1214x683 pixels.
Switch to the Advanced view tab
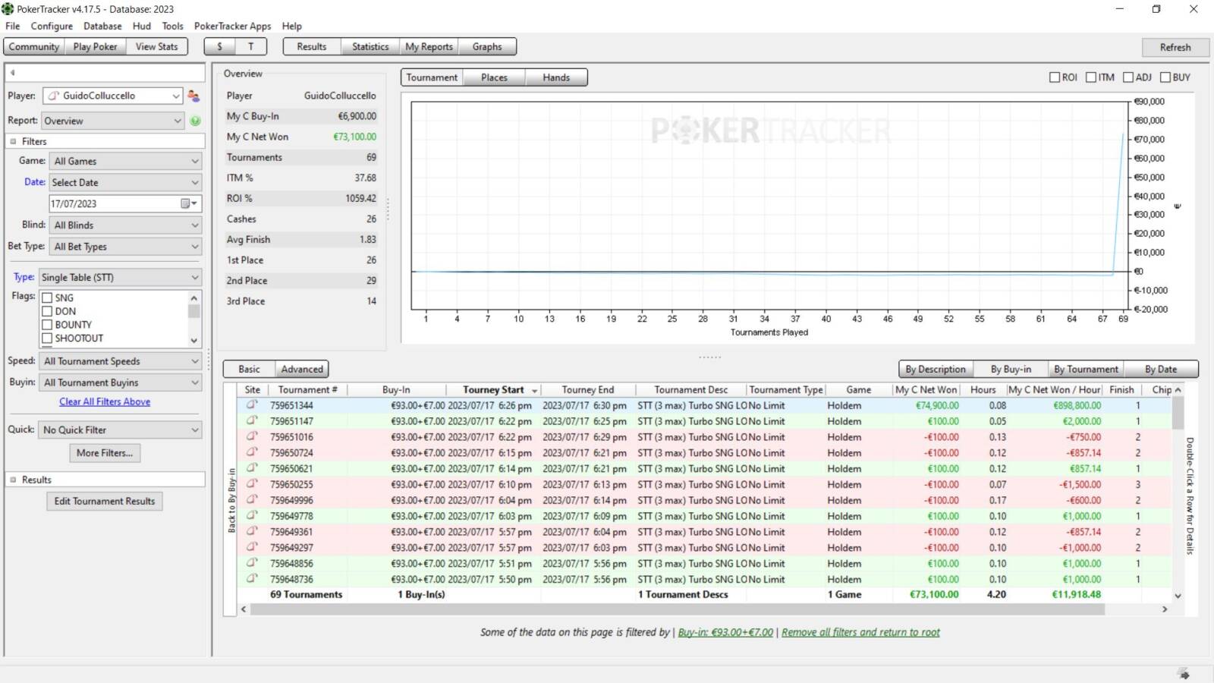tap(302, 369)
